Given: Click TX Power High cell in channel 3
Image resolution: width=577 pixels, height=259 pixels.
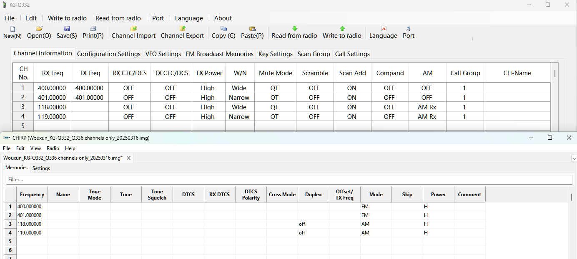Looking at the screenshot, I should 209,107.
